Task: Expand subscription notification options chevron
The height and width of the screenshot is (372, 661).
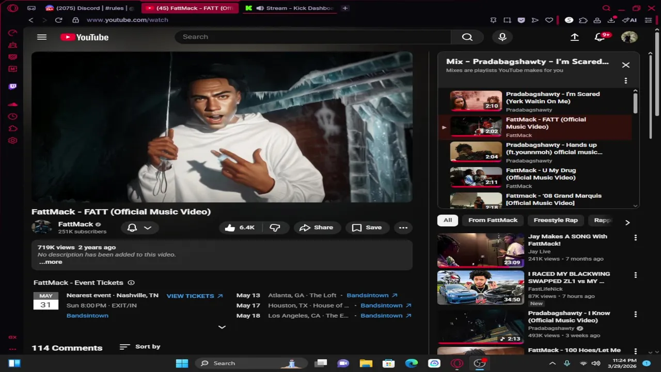Action: click(x=148, y=227)
